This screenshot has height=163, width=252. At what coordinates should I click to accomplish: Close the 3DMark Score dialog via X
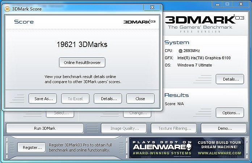click(152, 8)
